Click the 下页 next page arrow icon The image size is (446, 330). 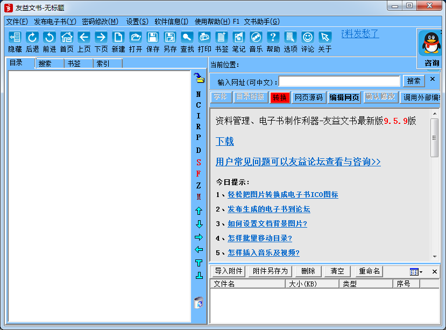coord(101,37)
